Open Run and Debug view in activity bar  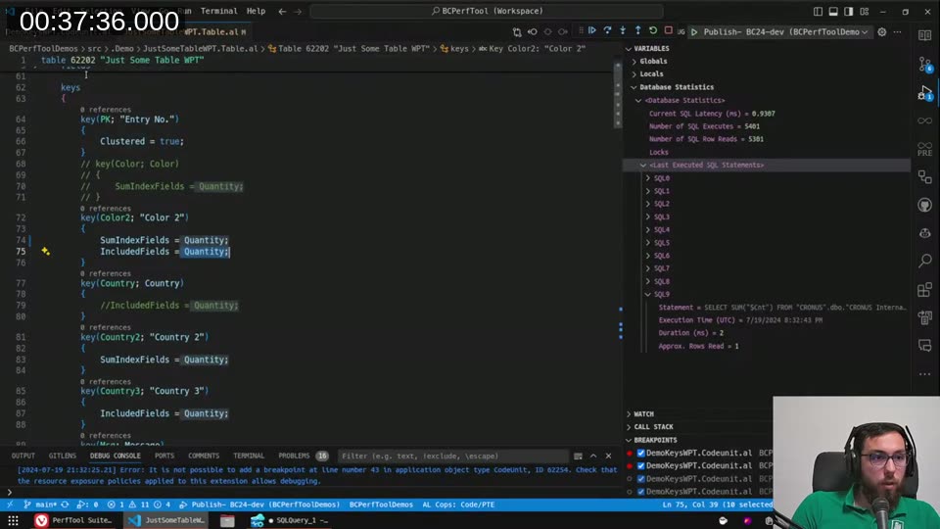(925, 92)
